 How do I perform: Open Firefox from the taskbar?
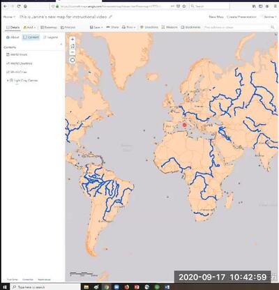pyautogui.click(x=127, y=287)
